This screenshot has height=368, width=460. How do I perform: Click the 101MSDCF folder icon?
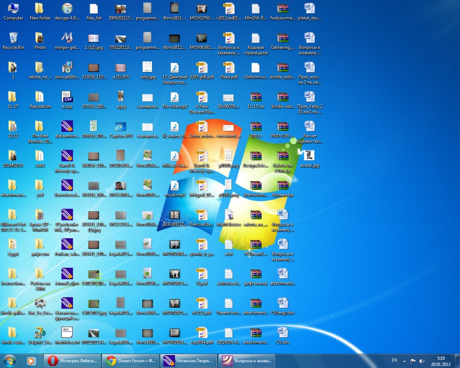(x=13, y=159)
